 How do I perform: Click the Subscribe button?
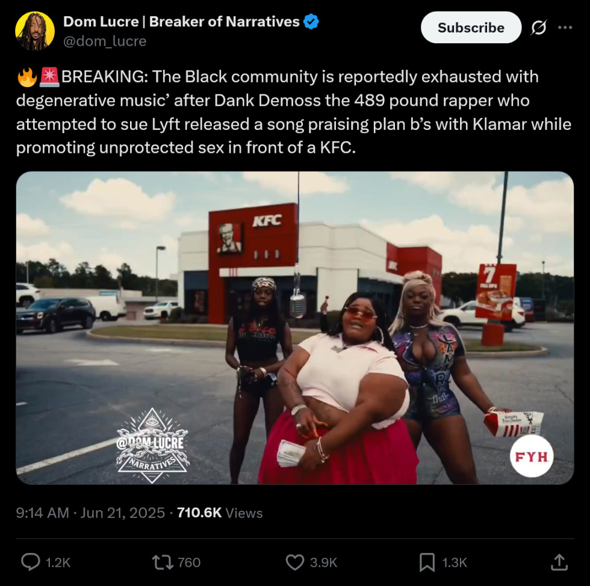(x=471, y=28)
